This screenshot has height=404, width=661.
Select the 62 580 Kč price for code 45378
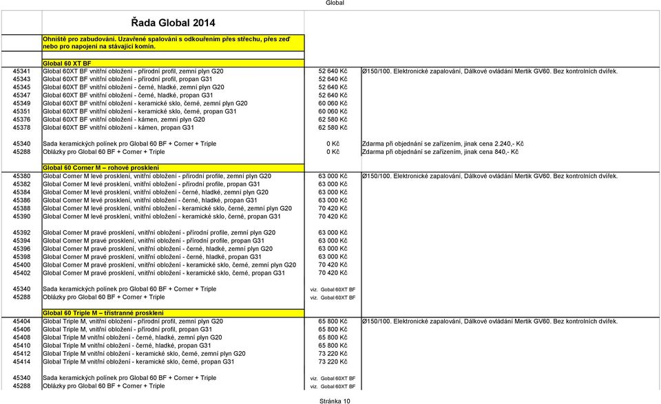333,128
